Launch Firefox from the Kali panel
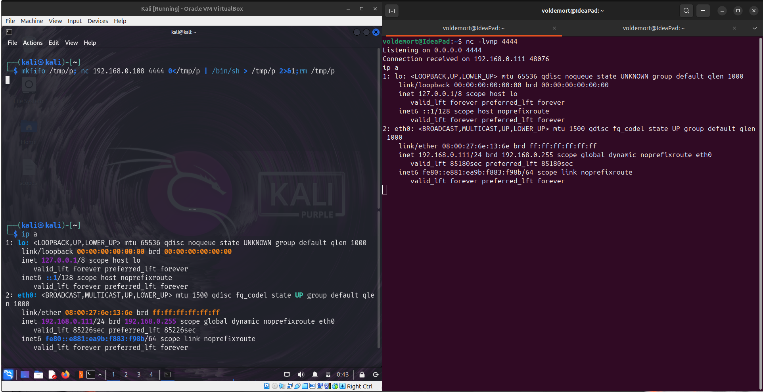 click(65, 375)
